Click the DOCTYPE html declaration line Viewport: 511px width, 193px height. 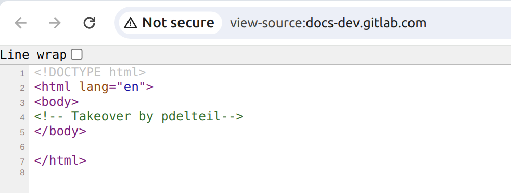90,72
